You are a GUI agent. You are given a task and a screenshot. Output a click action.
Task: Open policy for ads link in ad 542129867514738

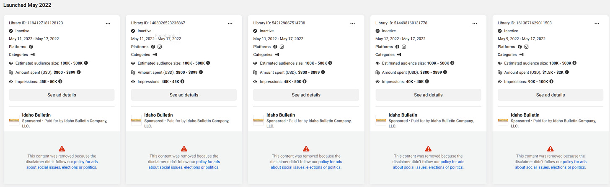[x=306, y=164]
